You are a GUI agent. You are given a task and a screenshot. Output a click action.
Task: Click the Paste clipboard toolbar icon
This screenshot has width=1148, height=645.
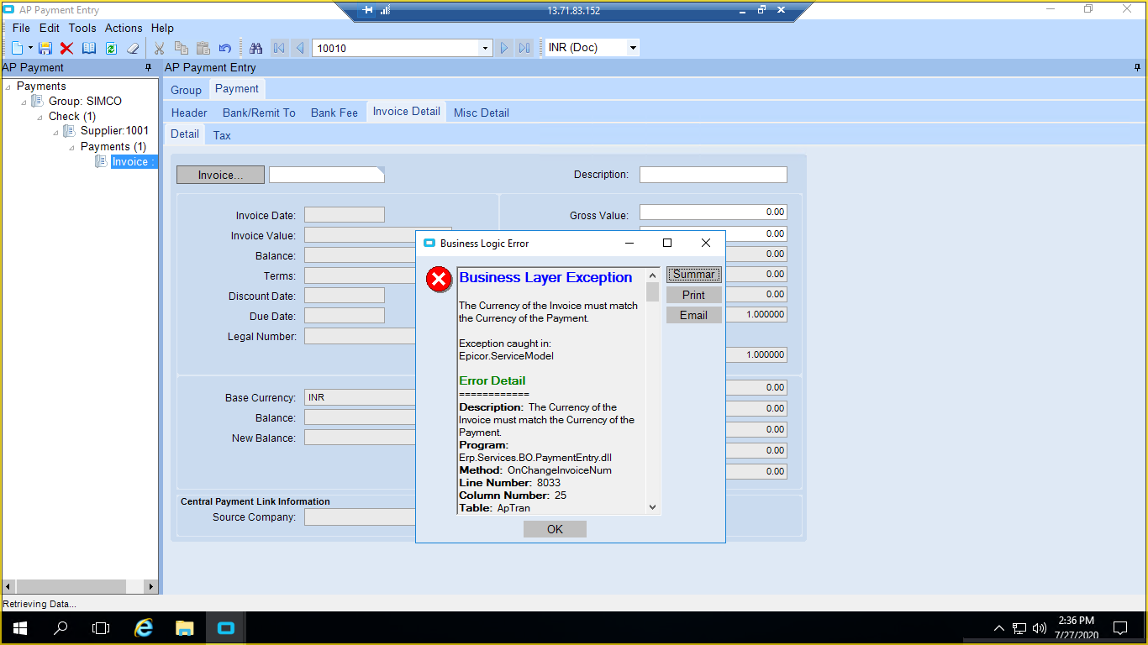[x=203, y=49]
